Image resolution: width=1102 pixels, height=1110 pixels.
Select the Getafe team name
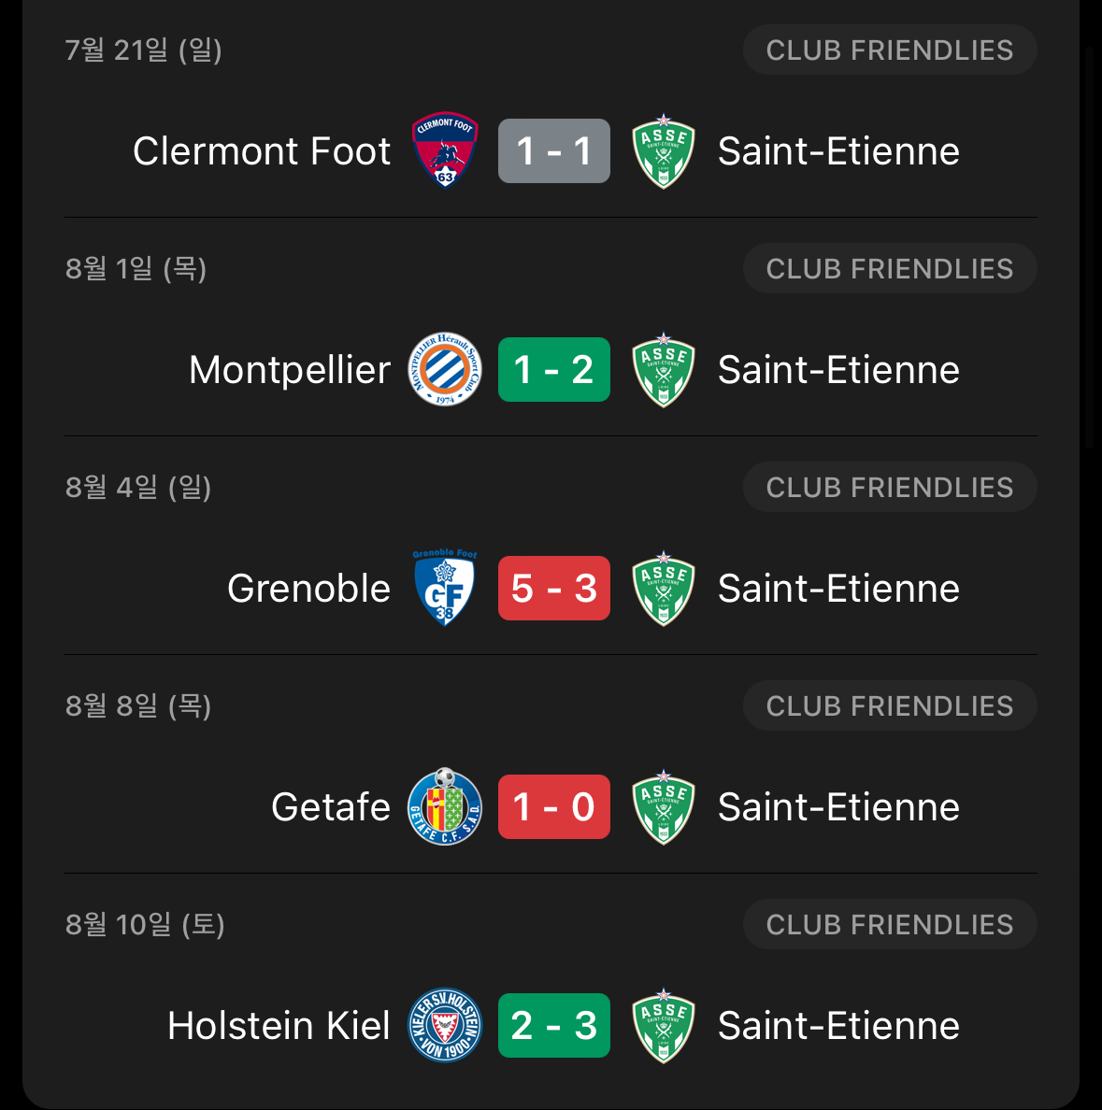331,807
